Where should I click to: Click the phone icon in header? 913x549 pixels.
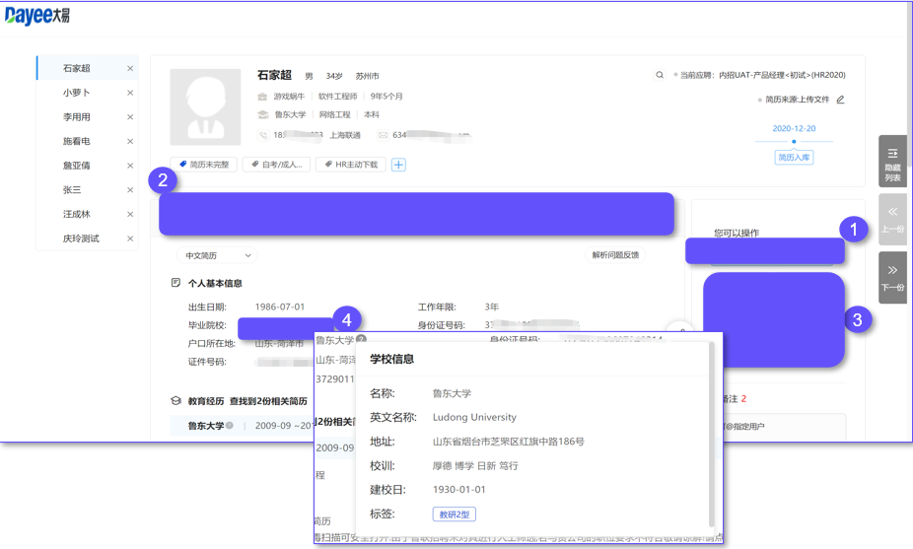pos(263,135)
